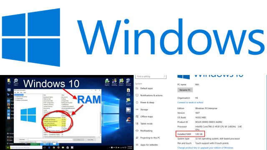Select the Product ID value text
Viewport: 267px width, 150px height.
(x=209, y=122)
